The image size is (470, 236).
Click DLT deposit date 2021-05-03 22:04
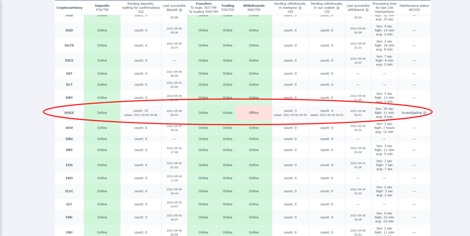[x=174, y=85]
